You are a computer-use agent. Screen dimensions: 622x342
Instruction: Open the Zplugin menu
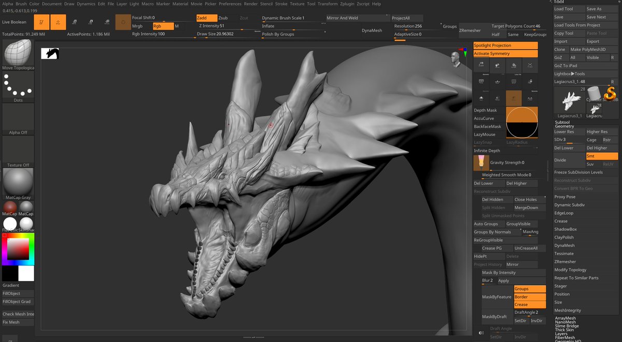tap(346, 4)
